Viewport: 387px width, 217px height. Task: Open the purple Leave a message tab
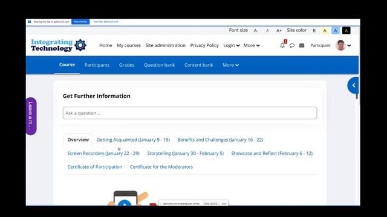coord(31,116)
